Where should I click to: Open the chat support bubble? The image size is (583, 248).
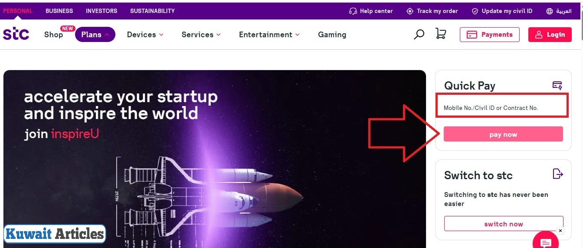[x=545, y=242]
